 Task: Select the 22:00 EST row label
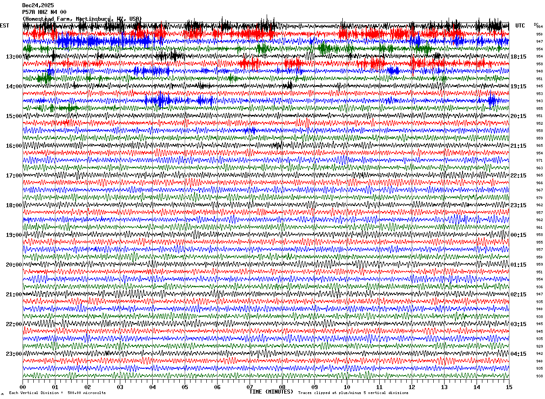coord(14,324)
